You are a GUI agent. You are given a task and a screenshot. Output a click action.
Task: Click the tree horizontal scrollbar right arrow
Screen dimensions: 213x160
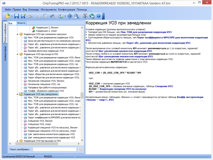coord(79,144)
